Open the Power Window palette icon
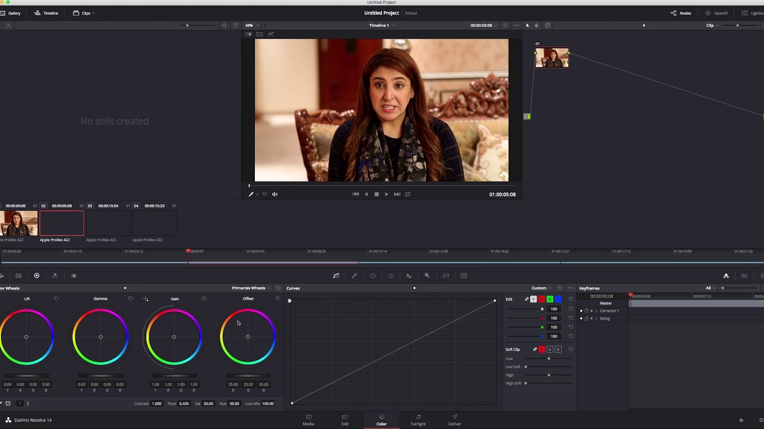Image resolution: width=764 pixels, height=429 pixels. tap(372, 276)
